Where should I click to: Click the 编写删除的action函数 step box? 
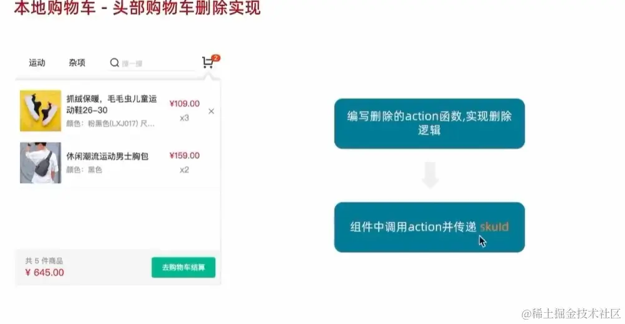click(429, 124)
